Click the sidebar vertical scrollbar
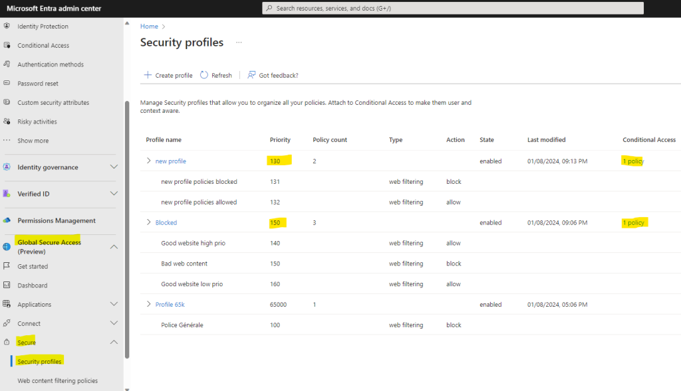This screenshot has width=681, height=391. pyautogui.click(x=127, y=230)
